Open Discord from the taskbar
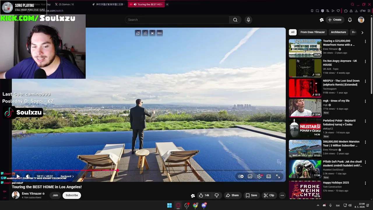Screen dimensions: 373x210 tap(204, 205)
